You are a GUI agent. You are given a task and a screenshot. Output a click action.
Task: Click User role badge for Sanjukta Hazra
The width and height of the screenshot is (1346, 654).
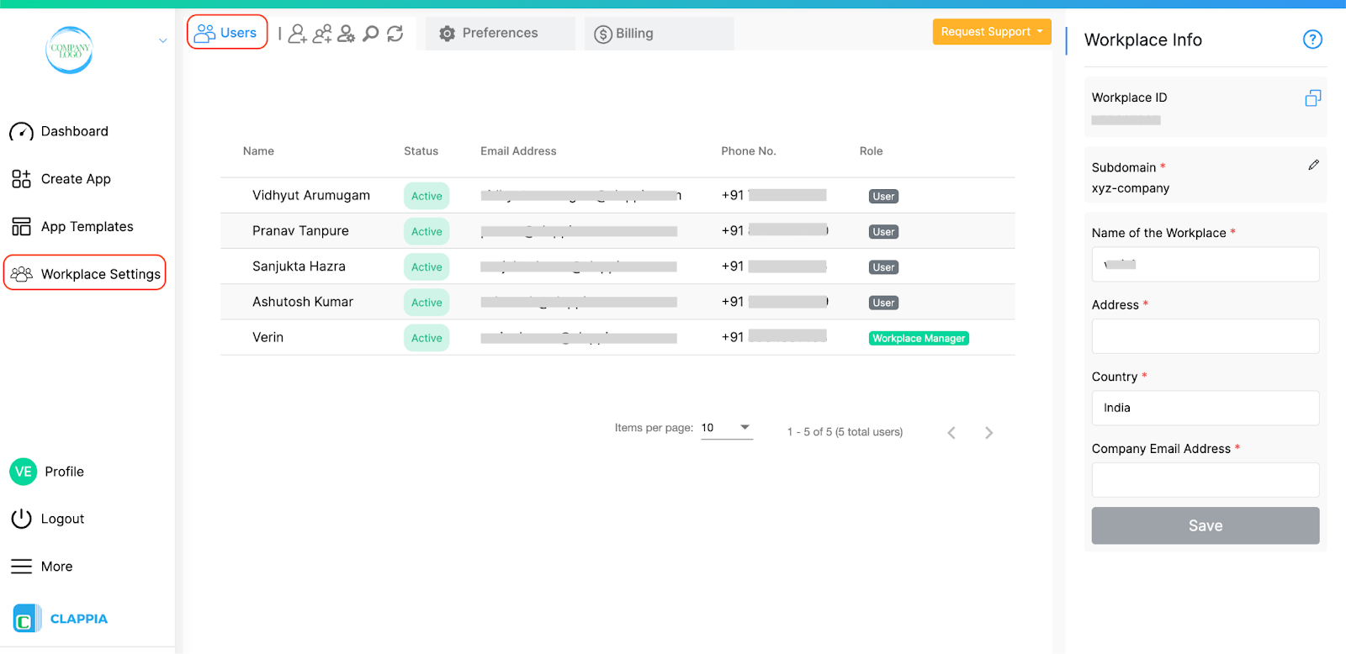(883, 267)
